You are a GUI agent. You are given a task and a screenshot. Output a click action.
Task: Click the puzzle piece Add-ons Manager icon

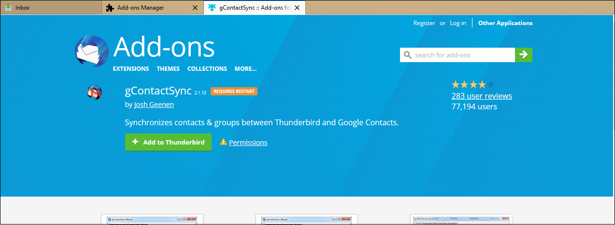click(x=110, y=8)
